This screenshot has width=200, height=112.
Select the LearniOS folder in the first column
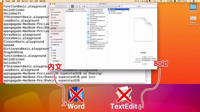click(x=76, y=11)
